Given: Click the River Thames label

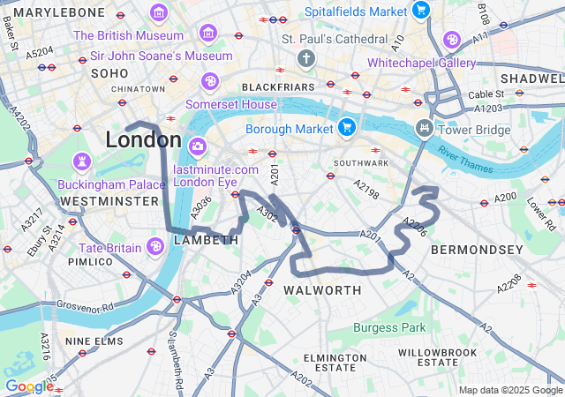Looking at the screenshot, I should point(465,160).
